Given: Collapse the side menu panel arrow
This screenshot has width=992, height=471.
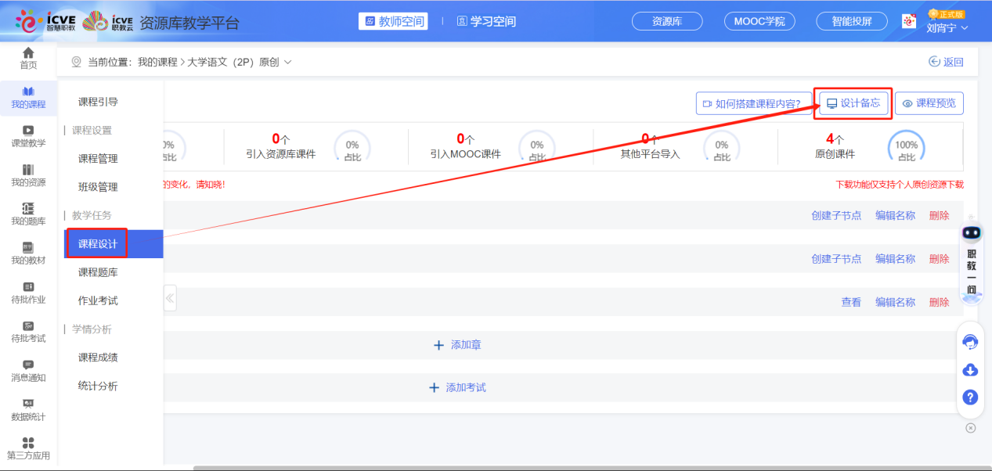Looking at the screenshot, I should click(170, 298).
